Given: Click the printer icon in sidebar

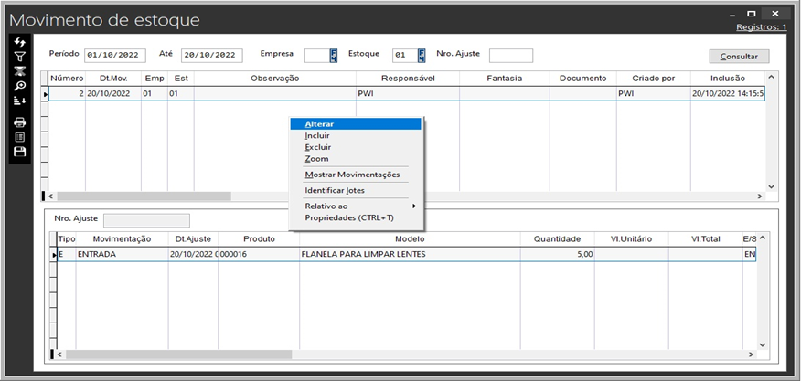Looking at the screenshot, I should click(19, 122).
